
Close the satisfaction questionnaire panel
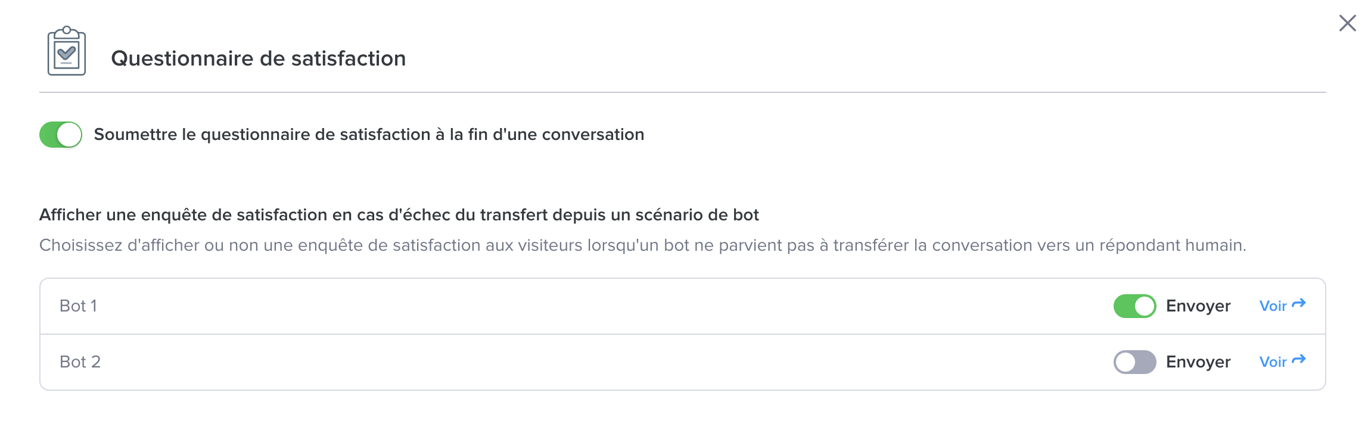point(1347,23)
